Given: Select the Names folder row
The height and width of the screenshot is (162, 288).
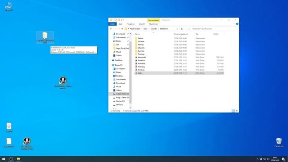Looking at the screenshot, I should 179,45.
